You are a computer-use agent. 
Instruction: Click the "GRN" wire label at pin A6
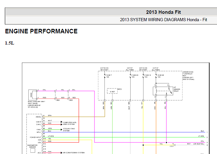point(50,128)
